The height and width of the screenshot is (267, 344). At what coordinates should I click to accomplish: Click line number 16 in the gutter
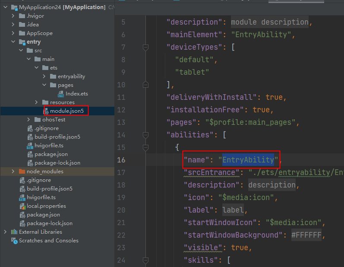pyautogui.click(x=121, y=160)
